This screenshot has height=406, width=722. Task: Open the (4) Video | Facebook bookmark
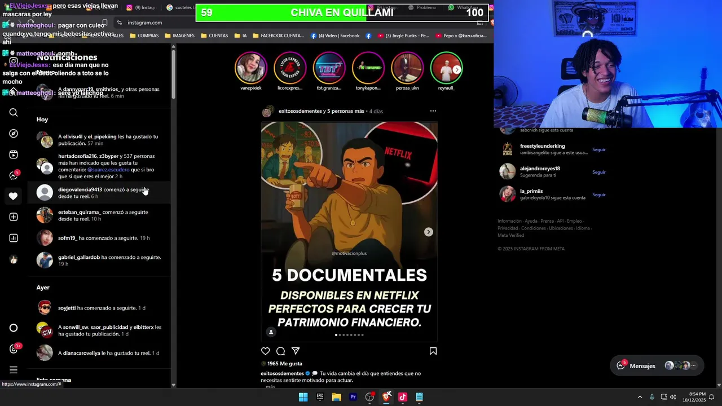[x=335, y=36]
